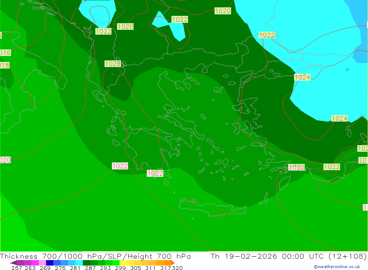
Task: Click the first yellow legend swatch above 299
Action: click(123, 263)
